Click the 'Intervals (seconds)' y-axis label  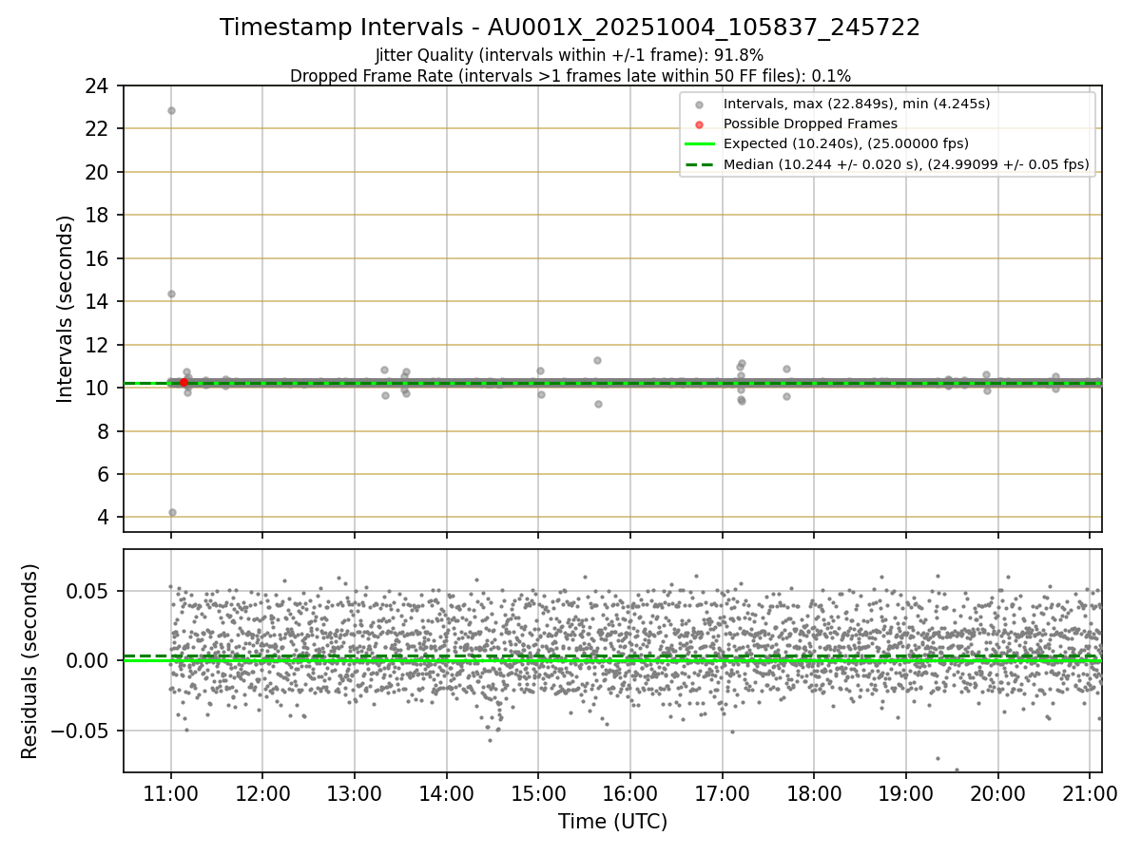click(66, 309)
